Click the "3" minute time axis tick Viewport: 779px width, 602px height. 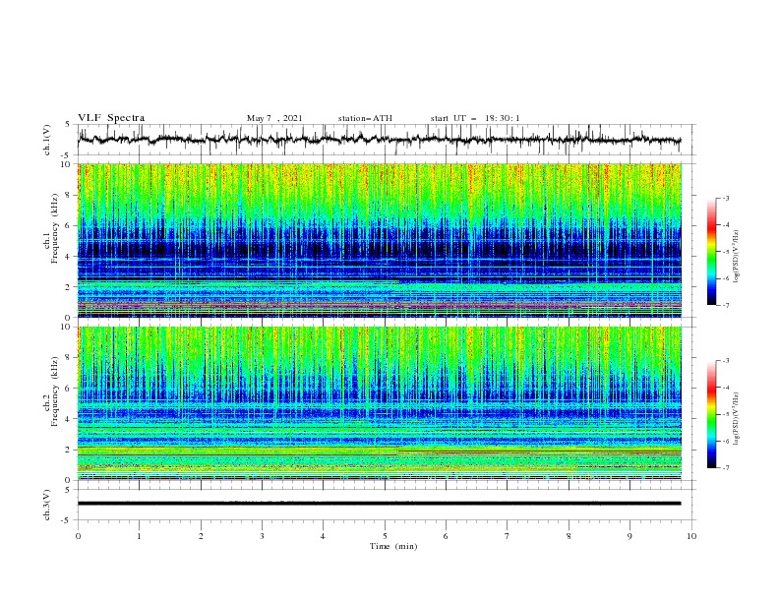tap(262, 536)
